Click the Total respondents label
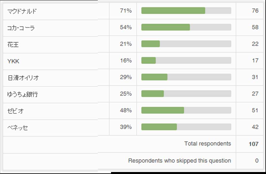This screenshot has width=266, height=174. [207, 144]
